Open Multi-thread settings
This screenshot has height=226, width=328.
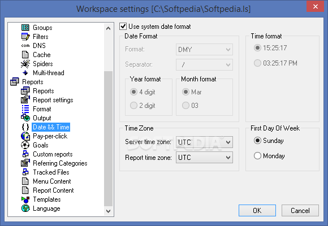pyautogui.click(x=49, y=73)
